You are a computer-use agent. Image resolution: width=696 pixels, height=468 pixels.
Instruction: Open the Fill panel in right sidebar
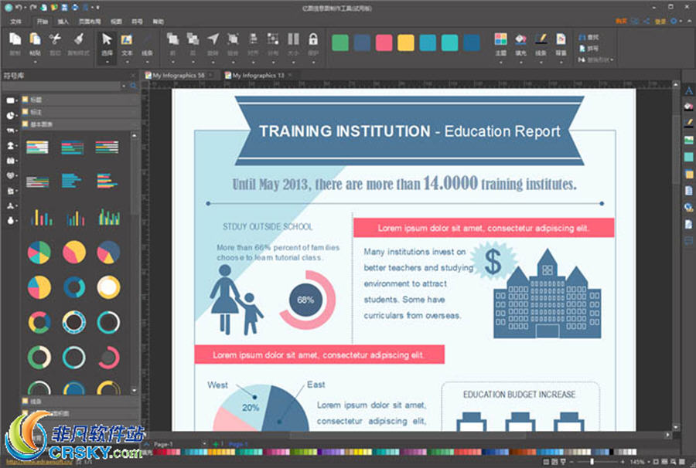click(688, 107)
